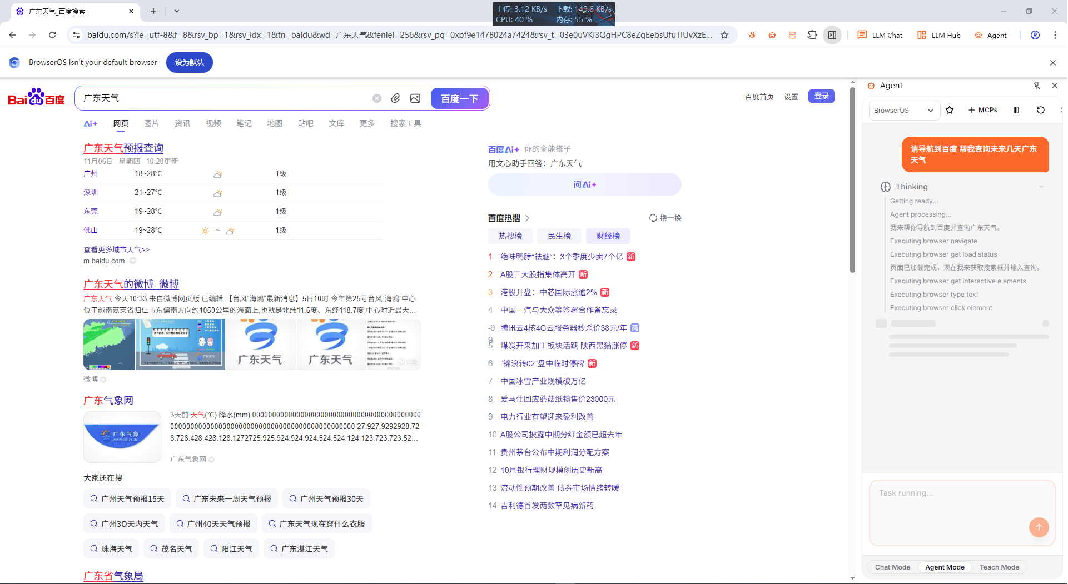Viewport: 1068px width, 584px height.
Task: Open Agent from browser toolbar
Action: (x=991, y=35)
